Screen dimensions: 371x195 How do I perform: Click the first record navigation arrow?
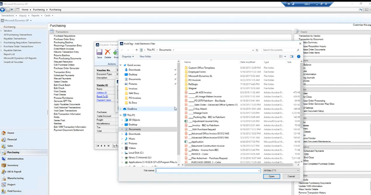click(x=98, y=146)
